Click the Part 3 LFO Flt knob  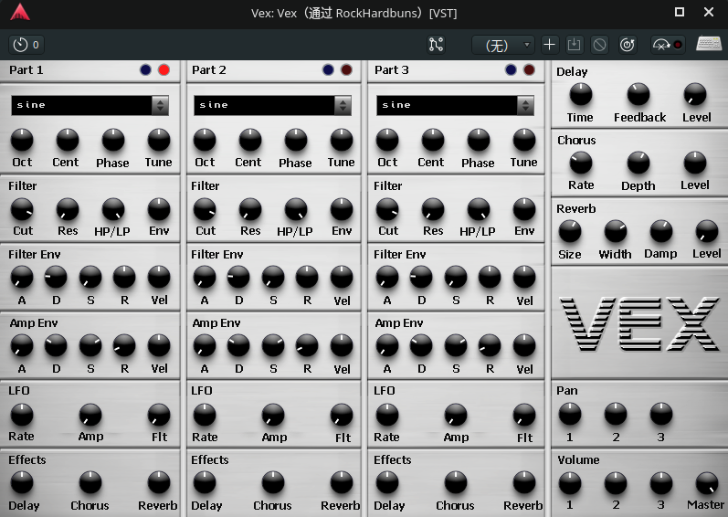pyautogui.click(x=524, y=415)
